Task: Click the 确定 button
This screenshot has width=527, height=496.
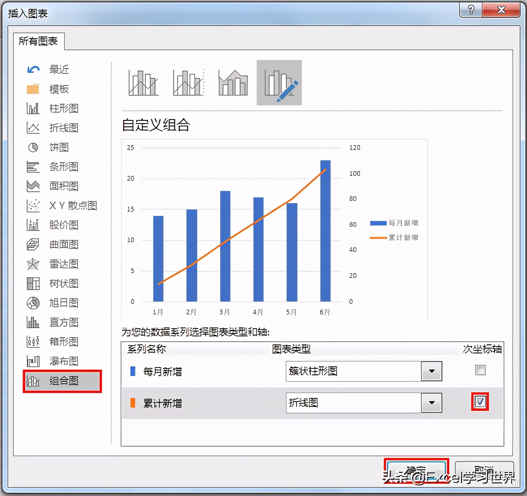Action: pos(416,471)
